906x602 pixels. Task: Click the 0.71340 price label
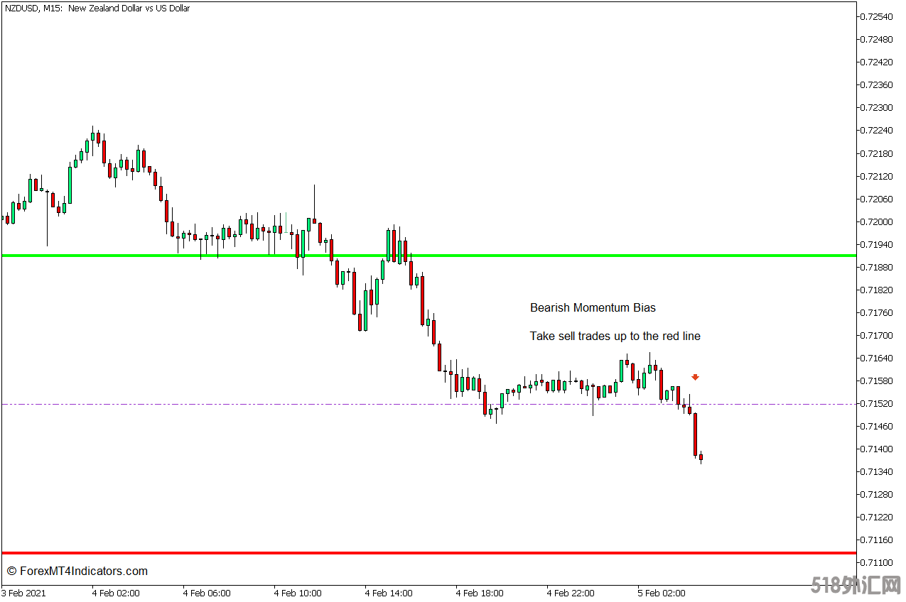[x=875, y=471]
